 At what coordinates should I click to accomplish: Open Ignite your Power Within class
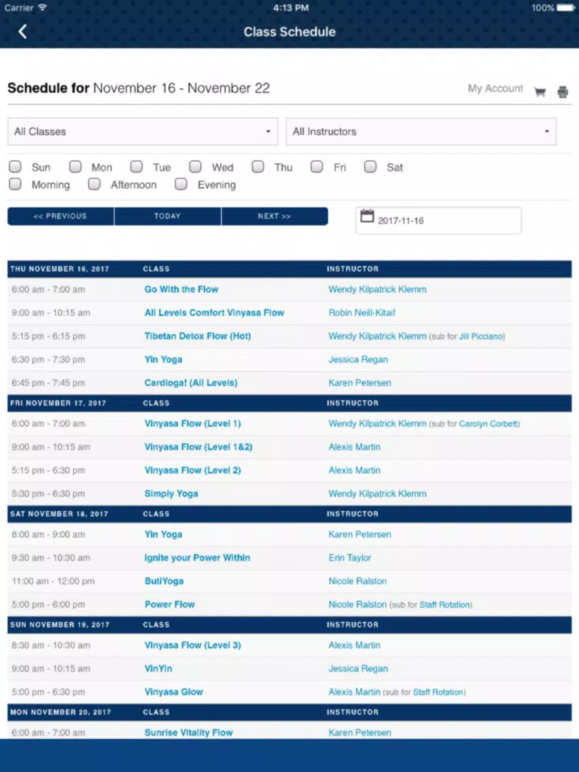197,558
